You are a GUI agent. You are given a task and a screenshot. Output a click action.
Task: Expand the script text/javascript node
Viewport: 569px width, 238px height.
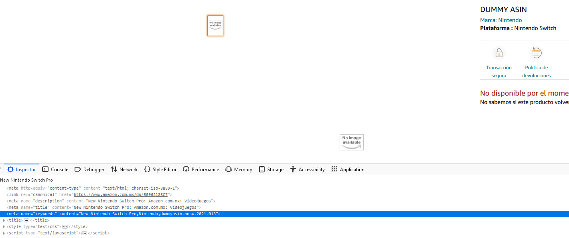(x=4, y=233)
